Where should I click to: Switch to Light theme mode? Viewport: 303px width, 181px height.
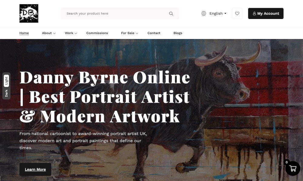(x=6, y=81)
